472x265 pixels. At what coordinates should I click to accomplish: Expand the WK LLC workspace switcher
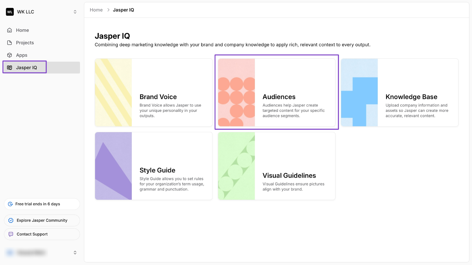pos(75,12)
